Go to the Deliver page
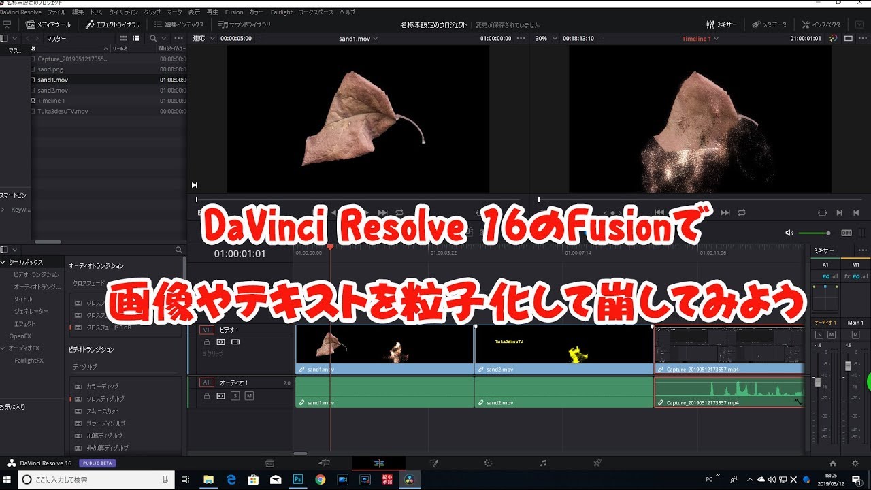This screenshot has height=490, width=871. 597,462
